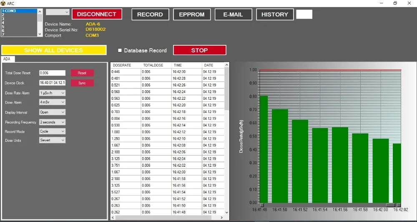Screen dimensions: 417x222
Task: Expand the Dose Rate Alarm dropdown
Action: [53, 93]
